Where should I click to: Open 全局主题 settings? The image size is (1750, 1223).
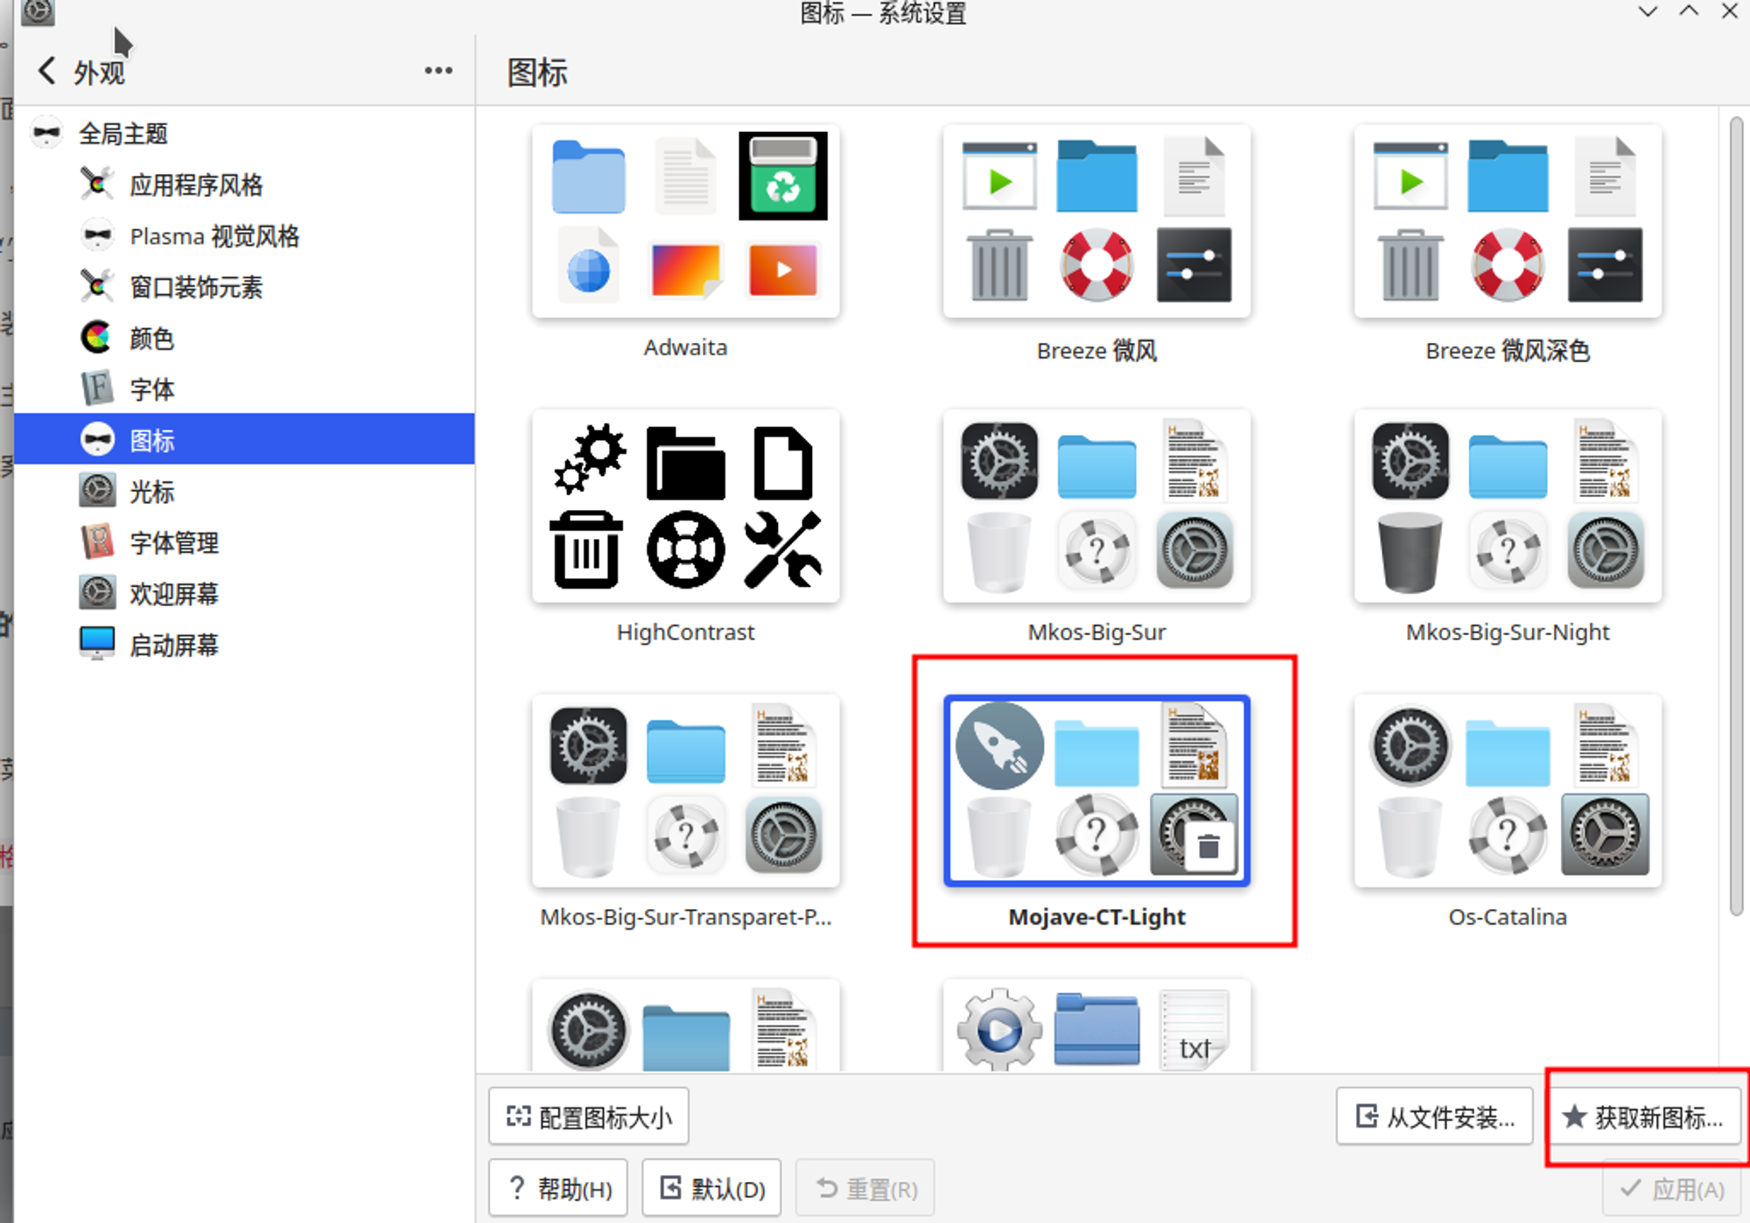tap(245, 134)
